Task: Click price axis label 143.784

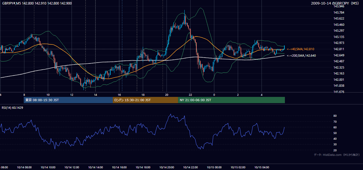Action: (x=339, y=12)
